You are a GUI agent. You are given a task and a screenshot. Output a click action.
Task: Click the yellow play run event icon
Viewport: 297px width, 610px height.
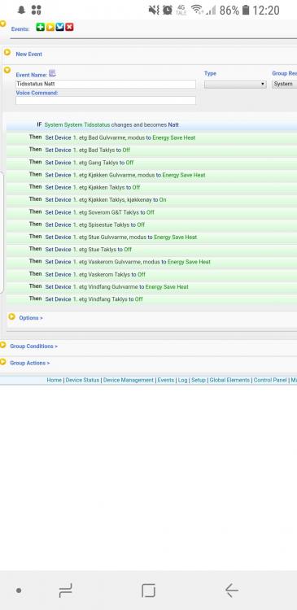[50, 27]
